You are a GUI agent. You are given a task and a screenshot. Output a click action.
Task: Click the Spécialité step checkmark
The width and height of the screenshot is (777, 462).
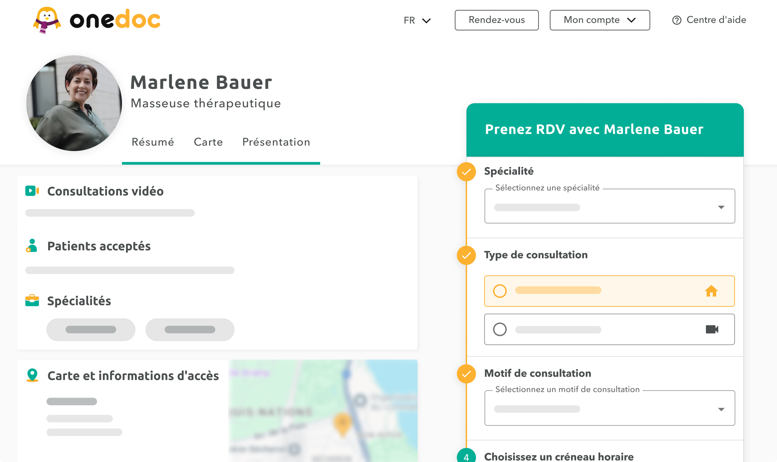tap(466, 172)
